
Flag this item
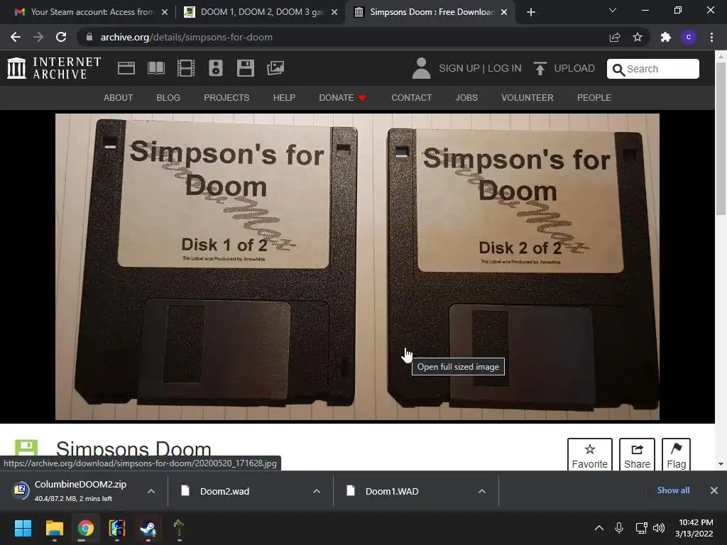(x=676, y=455)
